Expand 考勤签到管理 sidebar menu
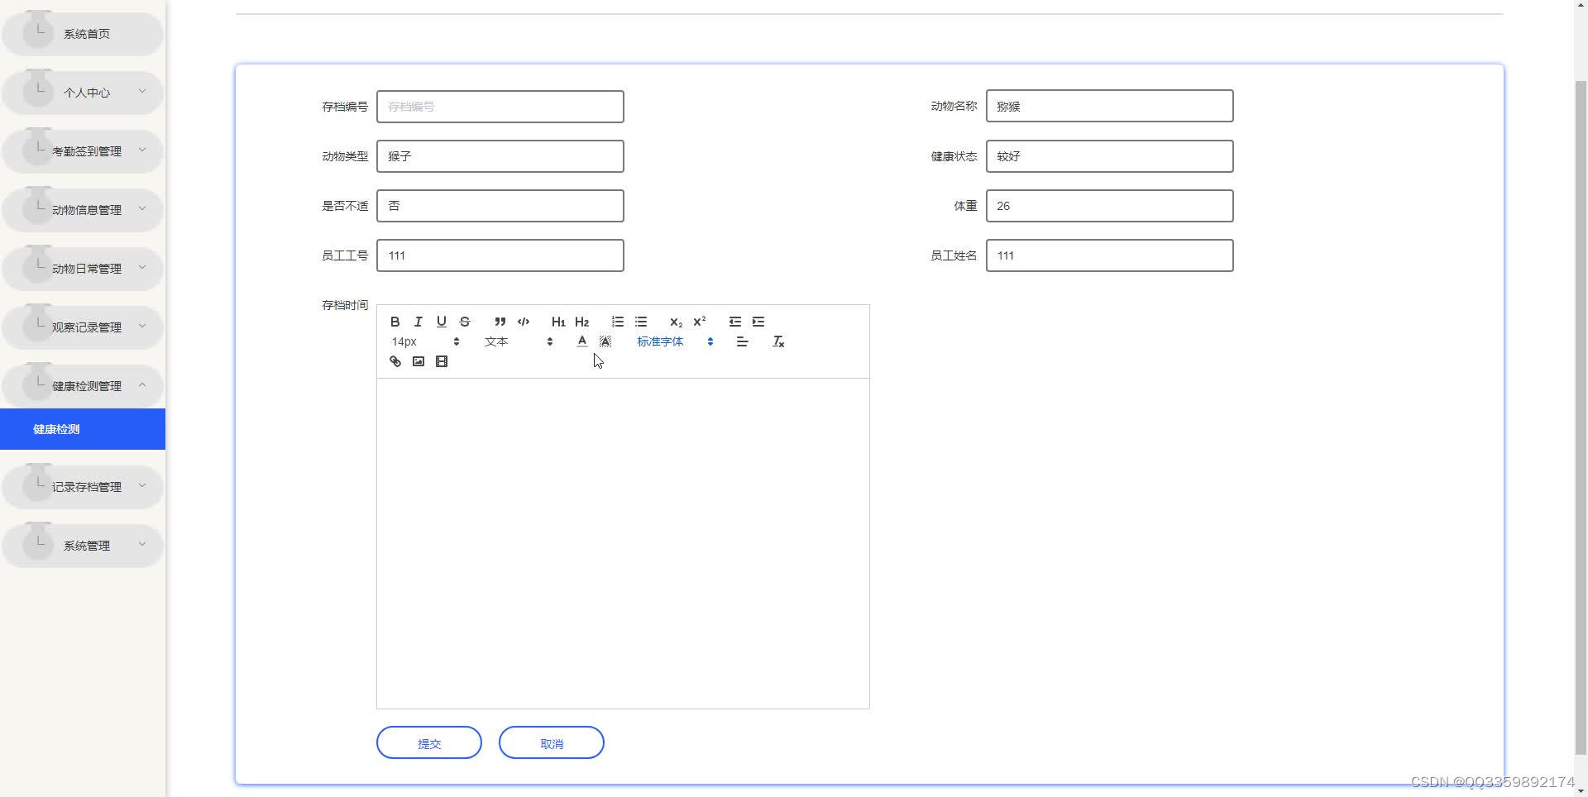 (x=83, y=151)
